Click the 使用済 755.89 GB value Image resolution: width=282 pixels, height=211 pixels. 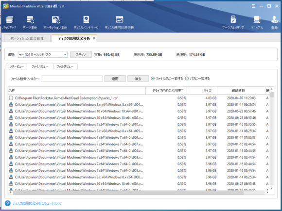(x=154, y=54)
